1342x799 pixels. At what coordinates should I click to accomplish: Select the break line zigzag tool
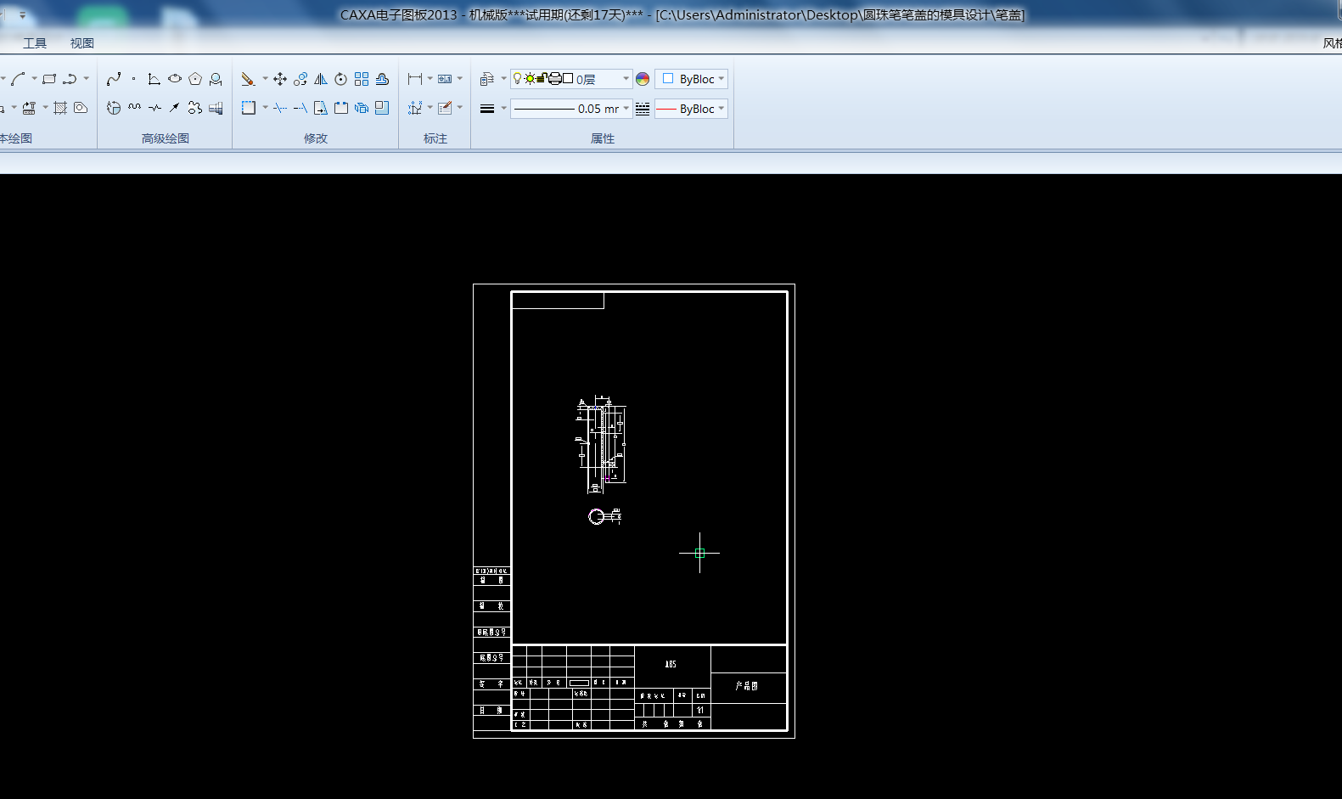[154, 108]
